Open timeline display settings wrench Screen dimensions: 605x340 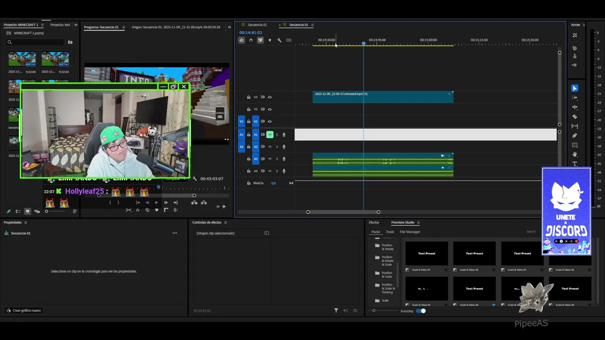tap(279, 40)
